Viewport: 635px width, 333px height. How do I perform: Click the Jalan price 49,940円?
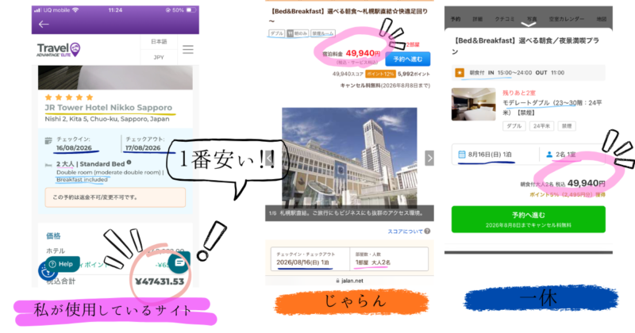[363, 53]
